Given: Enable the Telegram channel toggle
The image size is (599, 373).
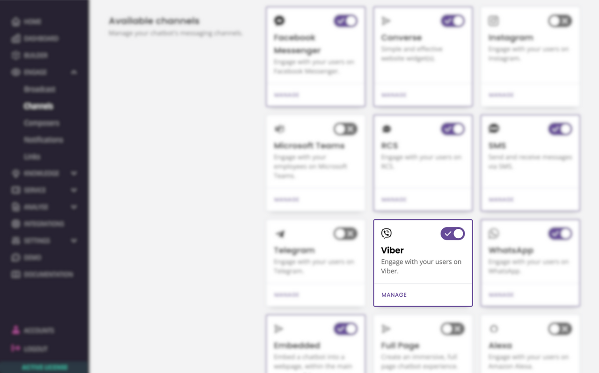Looking at the screenshot, I should click(x=345, y=234).
